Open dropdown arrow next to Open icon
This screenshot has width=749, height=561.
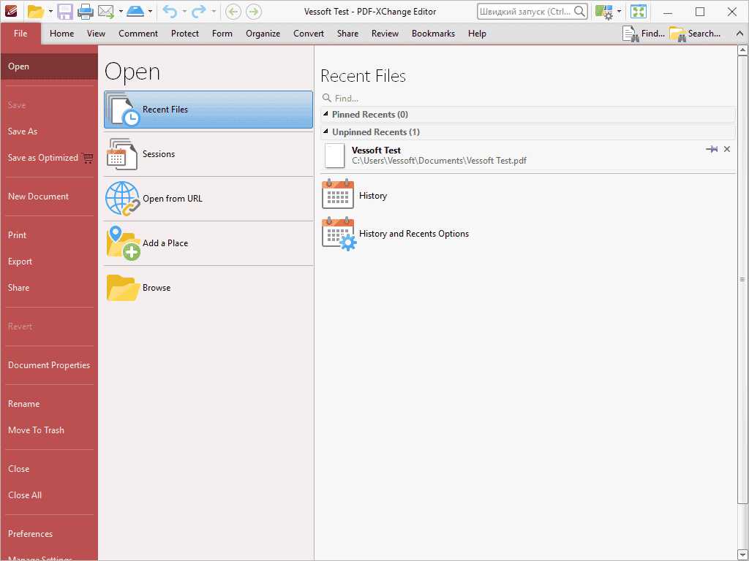coord(50,12)
